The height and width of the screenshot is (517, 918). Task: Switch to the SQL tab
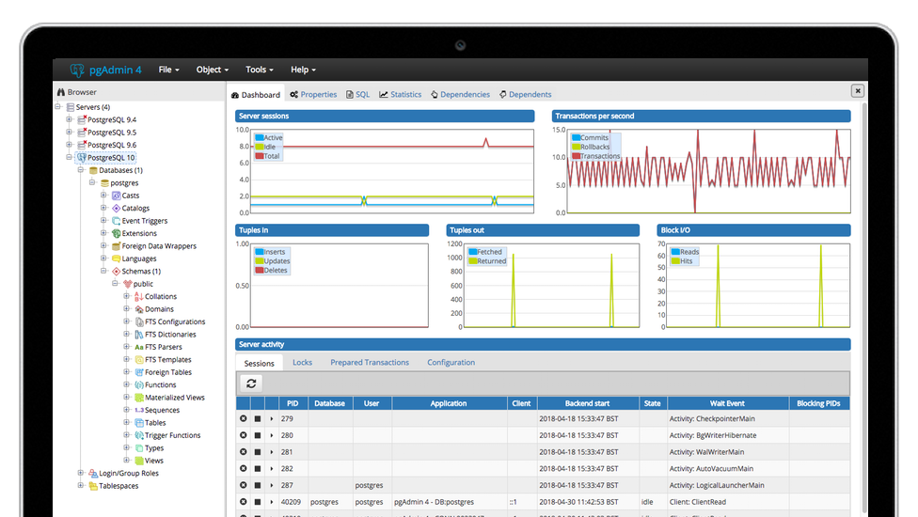[358, 94]
